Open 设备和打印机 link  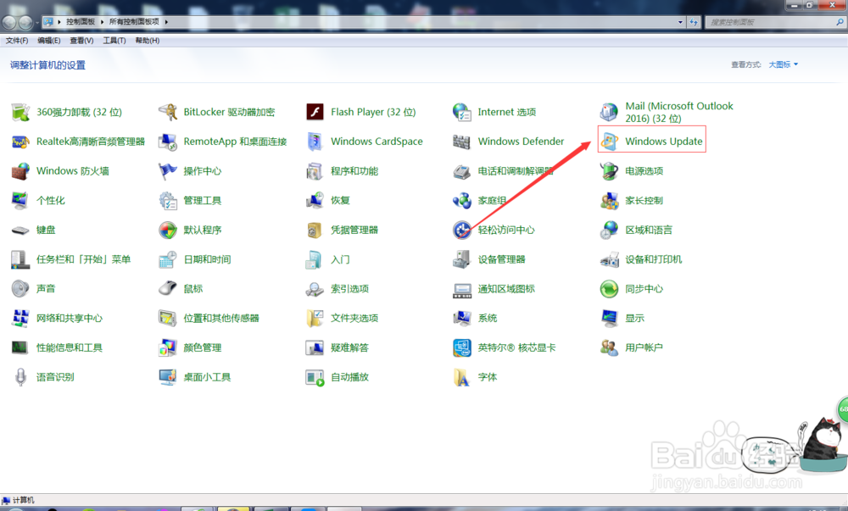pos(653,259)
